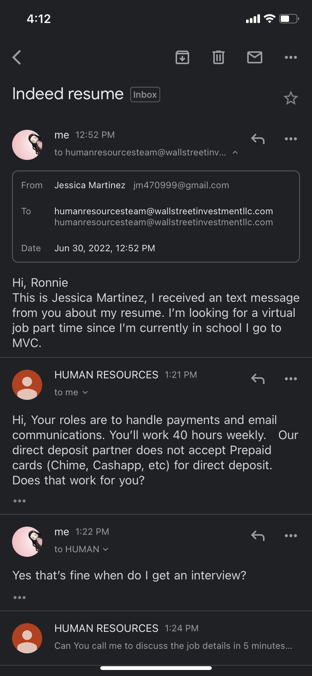Go back using the back arrow
The width and height of the screenshot is (312, 676).
pos(17,58)
